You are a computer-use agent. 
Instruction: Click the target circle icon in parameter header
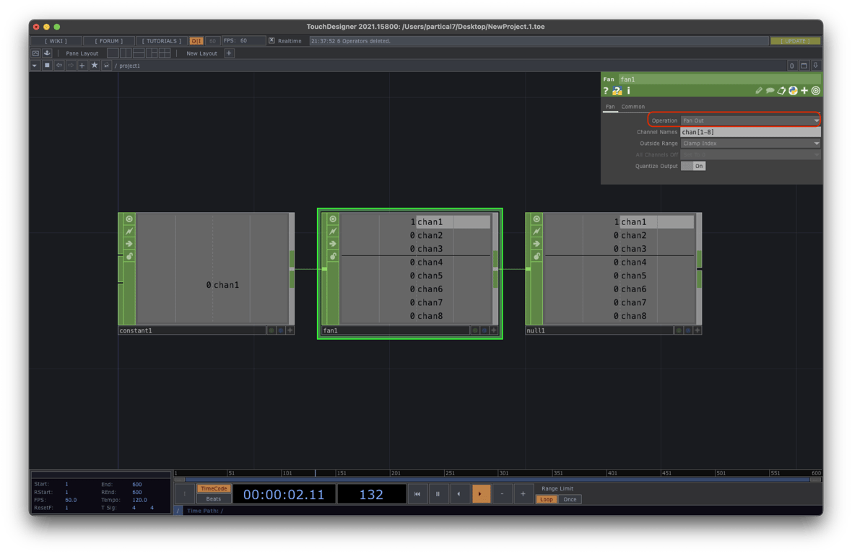(x=816, y=91)
